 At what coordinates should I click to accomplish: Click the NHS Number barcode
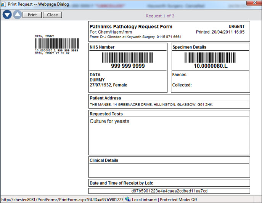[x=127, y=57]
